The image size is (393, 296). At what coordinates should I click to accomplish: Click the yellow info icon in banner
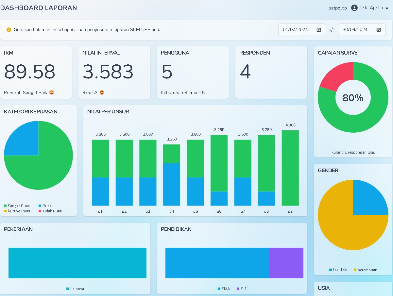click(x=9, y=30)
